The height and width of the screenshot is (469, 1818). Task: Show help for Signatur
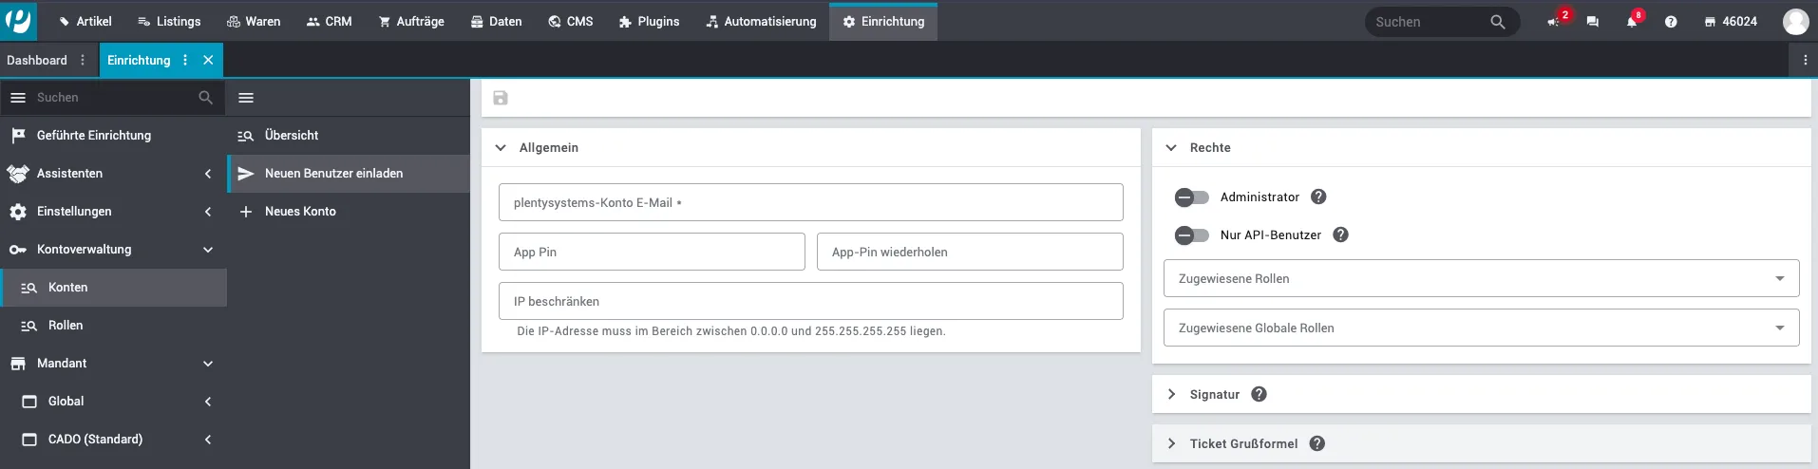coord(1259,394)
